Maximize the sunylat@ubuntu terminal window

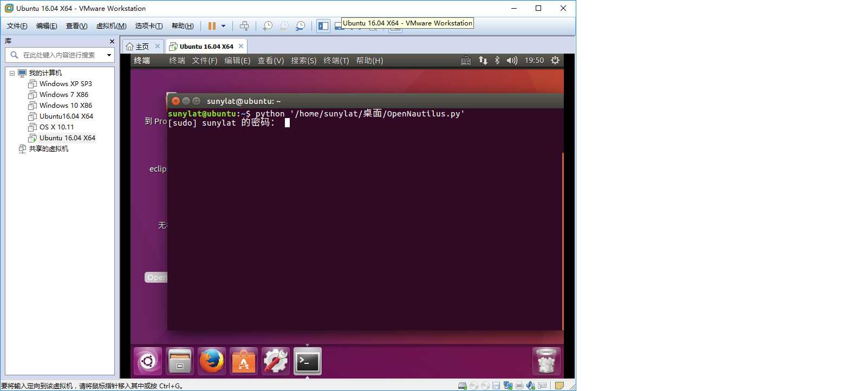(x=196, y=101)
